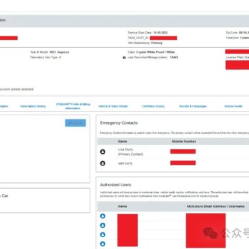Click the OEM_CUST_ID label
This screenshot has height=249, width=249.
138,38
